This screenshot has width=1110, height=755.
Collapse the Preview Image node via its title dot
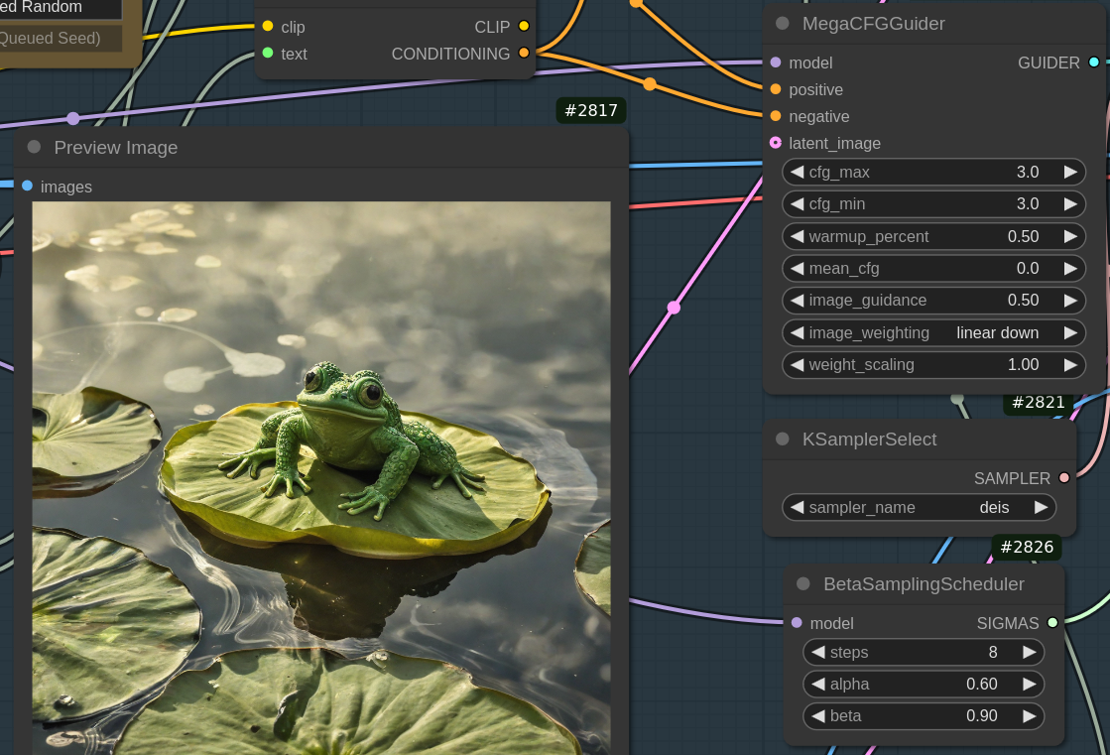(x=34, y=147)
